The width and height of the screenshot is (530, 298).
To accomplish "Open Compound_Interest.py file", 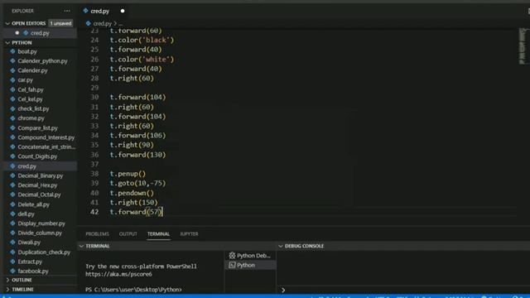I will click(46, 137).
